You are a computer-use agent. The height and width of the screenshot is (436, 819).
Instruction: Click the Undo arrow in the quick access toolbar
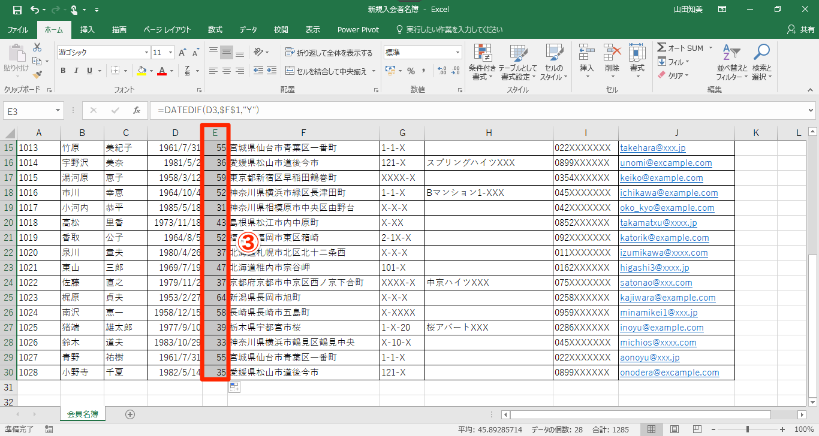click(x=34, y=10)
